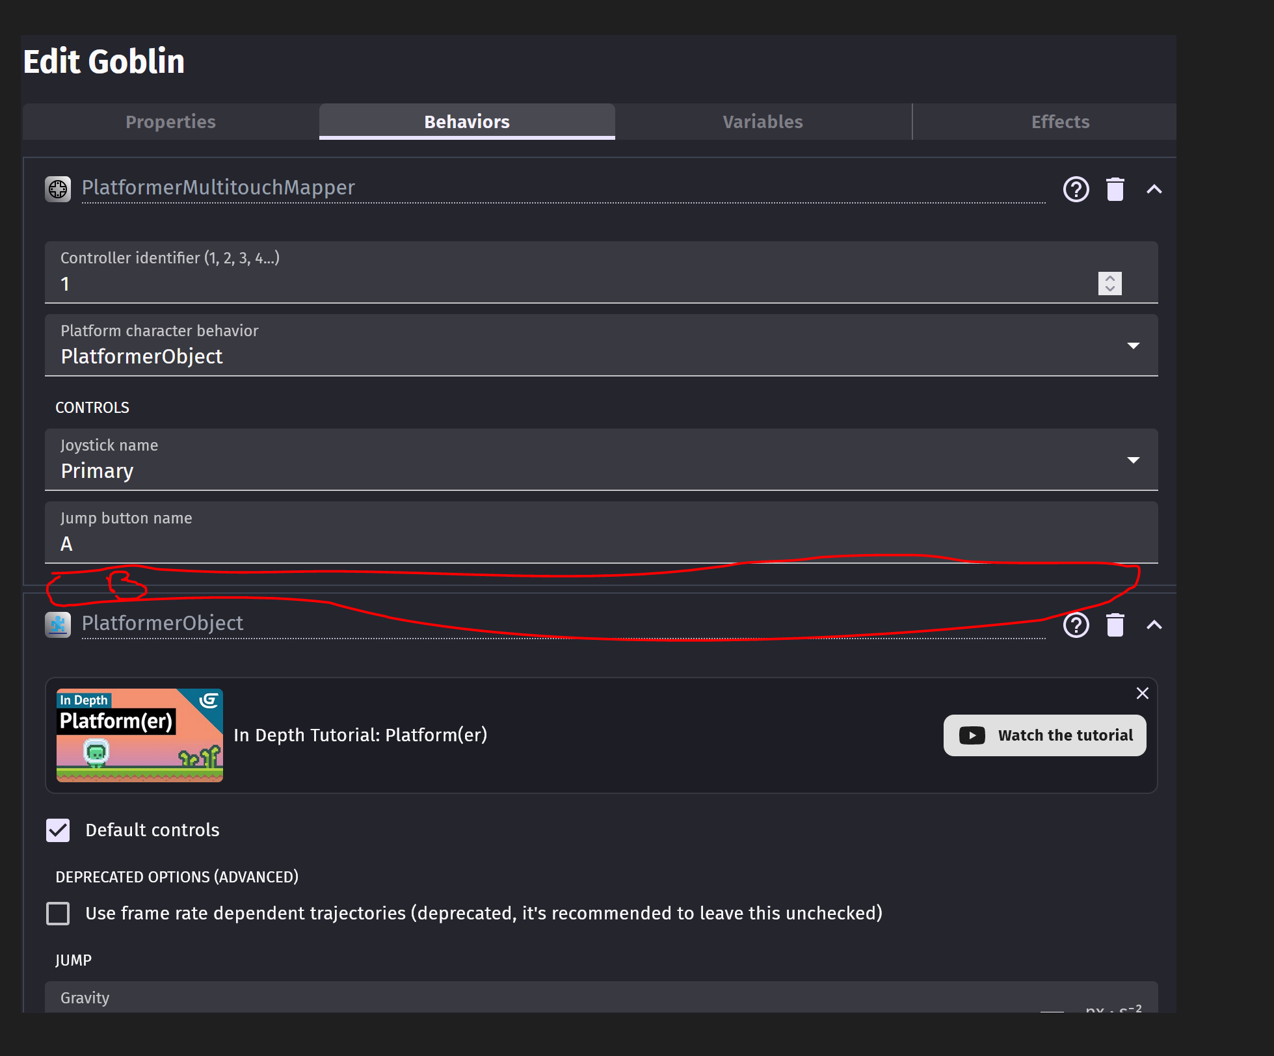The width and height of the screenshot is (1274, 1056).
Task: Delete the PlatformerMultitouchMapper behavior
Action: click(1115, 189)
